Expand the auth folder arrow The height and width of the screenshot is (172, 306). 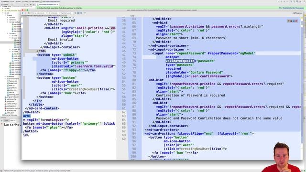(8, 17)
